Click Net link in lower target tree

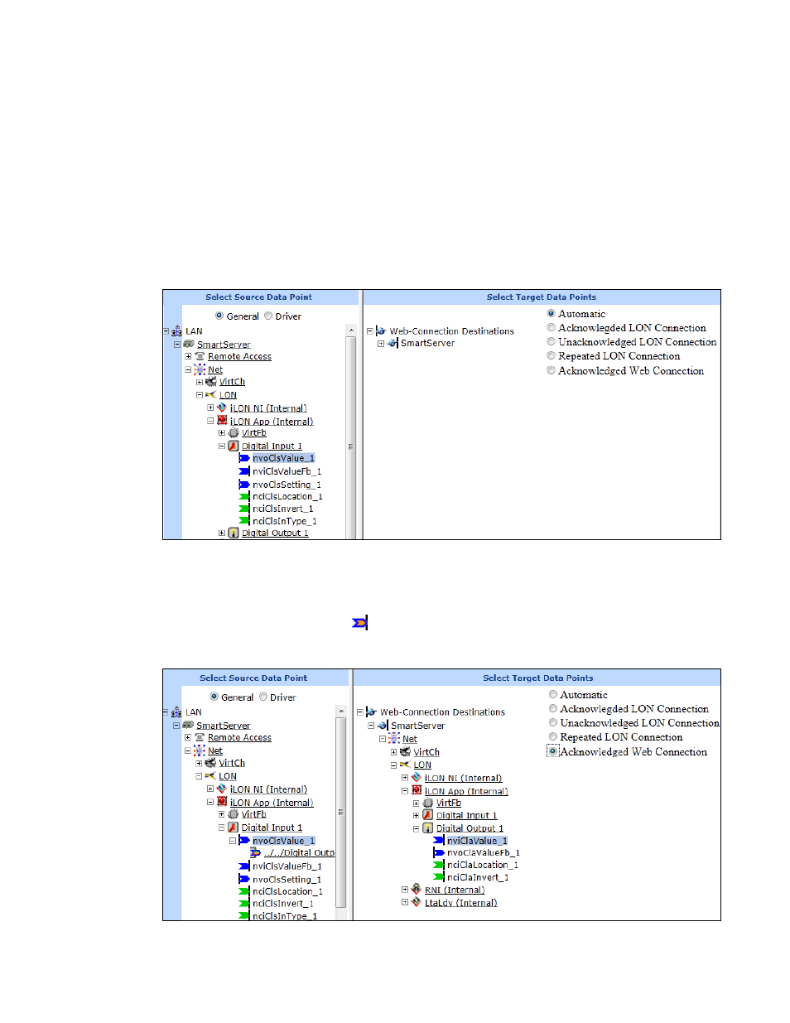tap(410, 739)
